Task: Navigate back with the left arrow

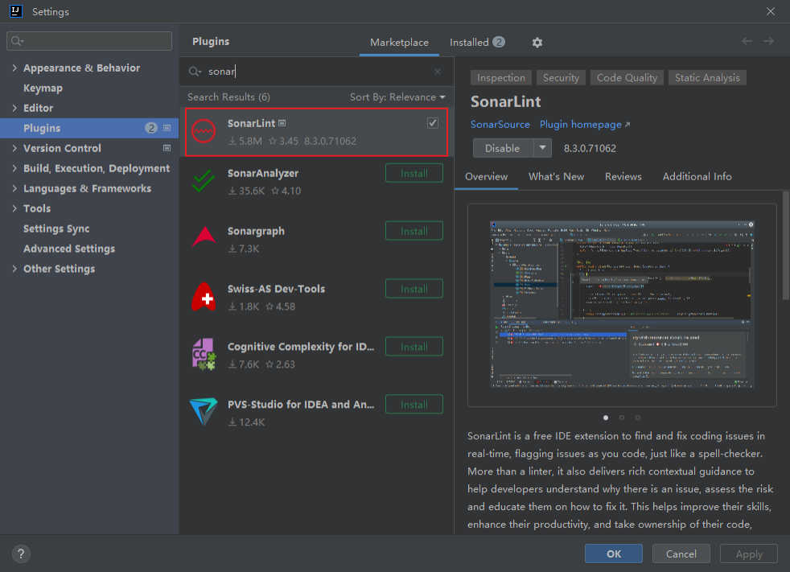Action: (x=747, y=41)
